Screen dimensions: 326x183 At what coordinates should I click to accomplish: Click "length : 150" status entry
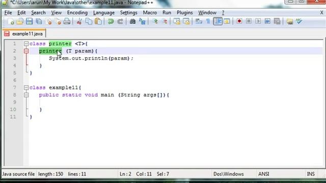pyautogui.click(x=50, y=174)
